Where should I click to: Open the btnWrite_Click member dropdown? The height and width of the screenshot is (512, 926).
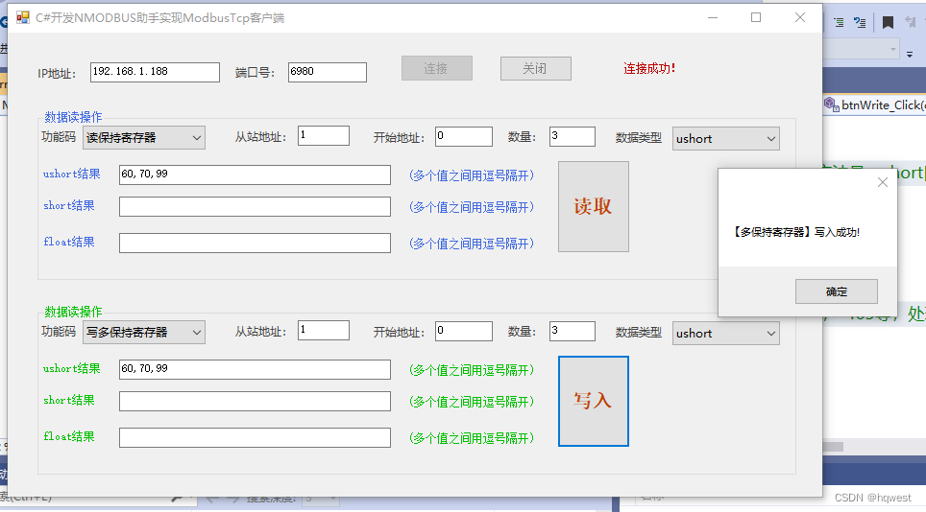click(x=875, y=105)
